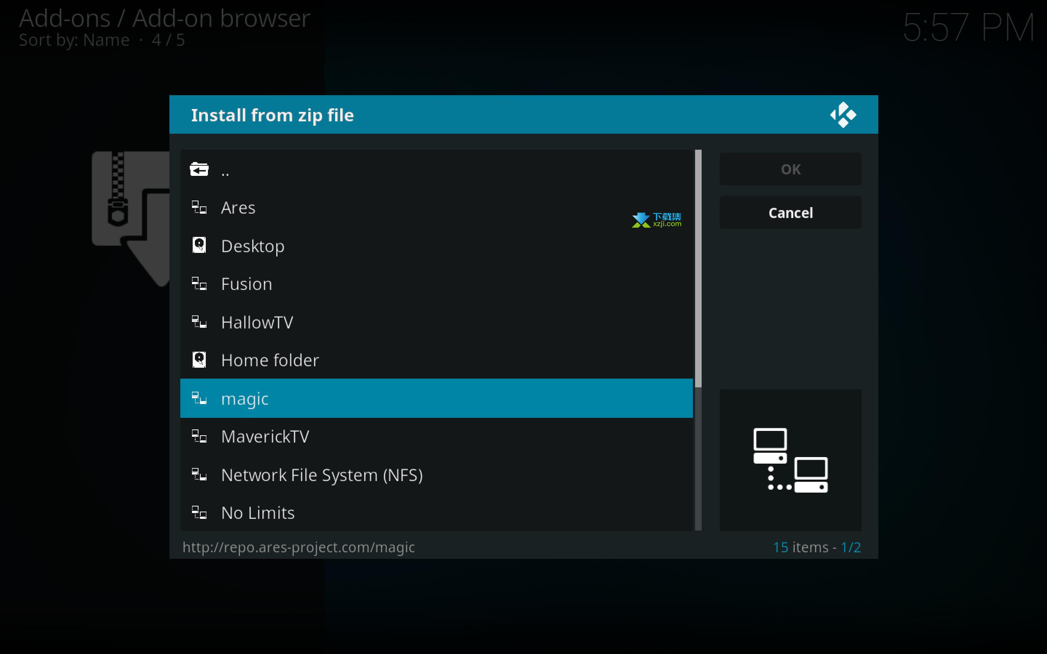Screen dimensions: 1047x654
Task: Open the No Limits source
Action: click(436, 513)
